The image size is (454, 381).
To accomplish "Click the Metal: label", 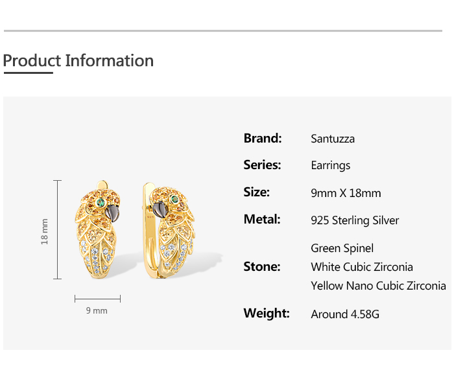I will tap(262, 220).
